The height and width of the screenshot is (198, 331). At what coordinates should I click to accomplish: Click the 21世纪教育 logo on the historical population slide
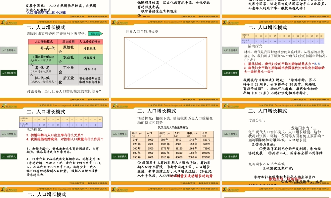(x=120, y=106)
